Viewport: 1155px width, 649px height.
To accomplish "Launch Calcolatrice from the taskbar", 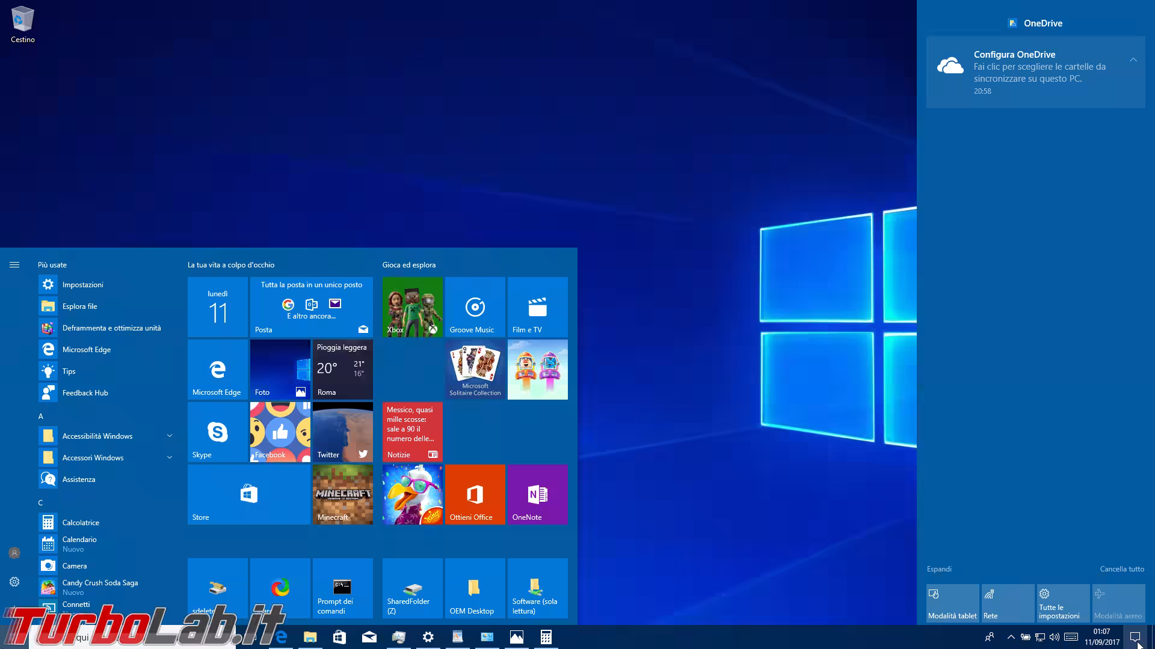I will [x=546, y=636].
